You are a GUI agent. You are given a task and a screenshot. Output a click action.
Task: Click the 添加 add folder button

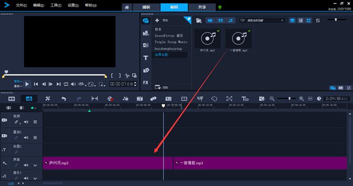click(x=161, y=21)
